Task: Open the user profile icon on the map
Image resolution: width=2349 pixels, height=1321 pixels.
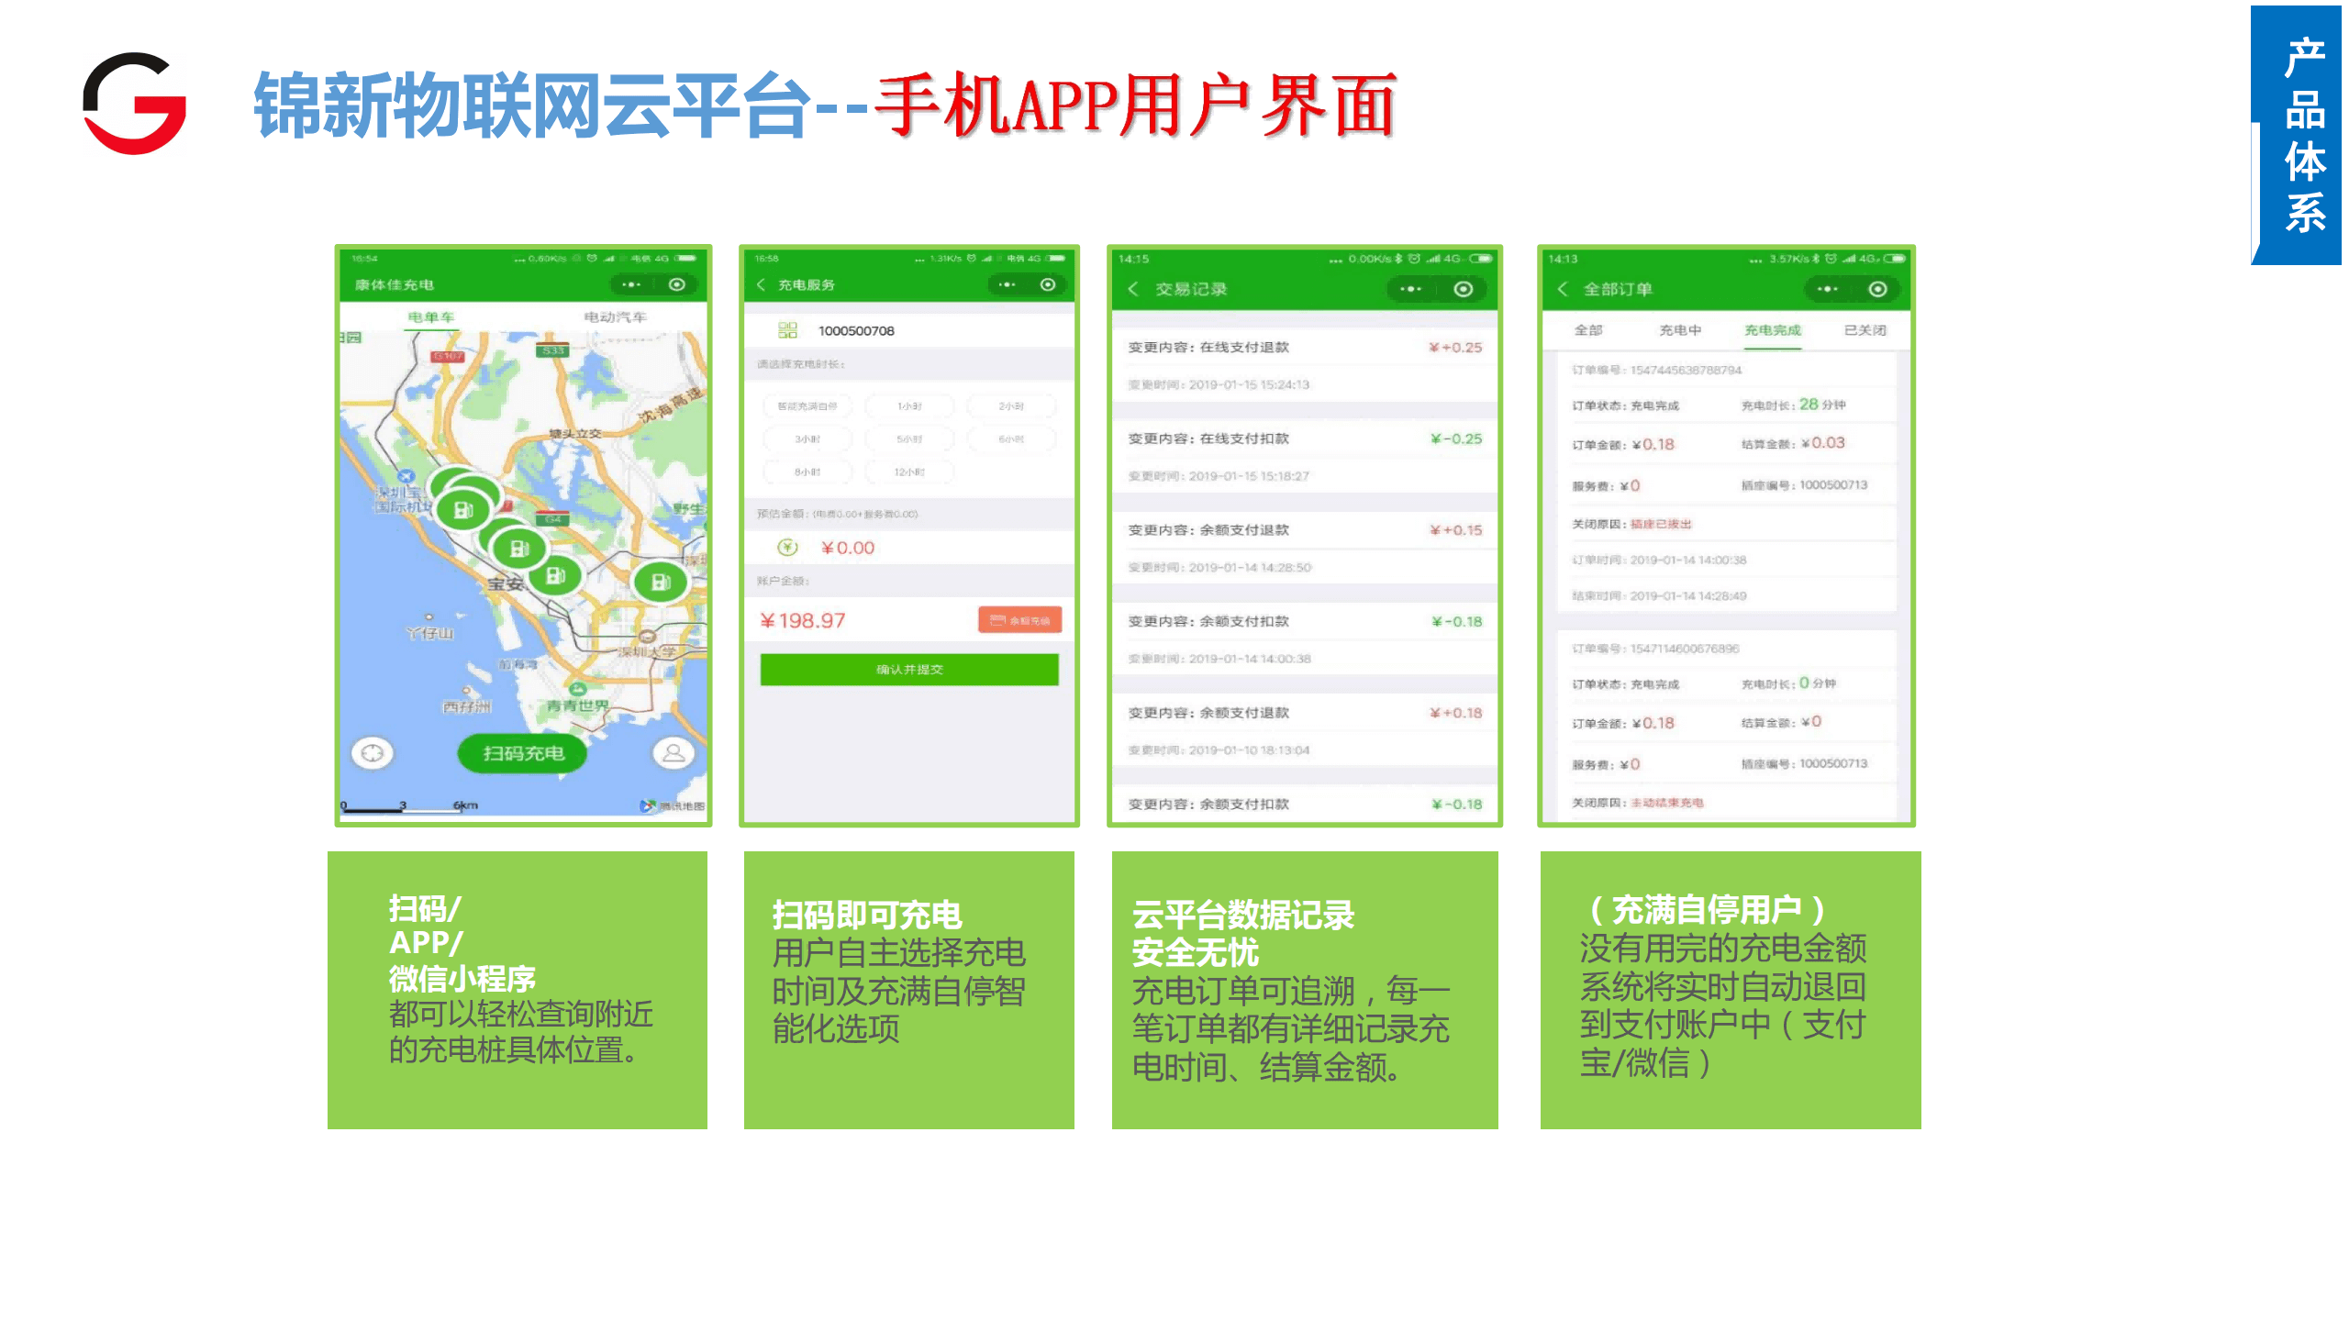Action: 674,753
